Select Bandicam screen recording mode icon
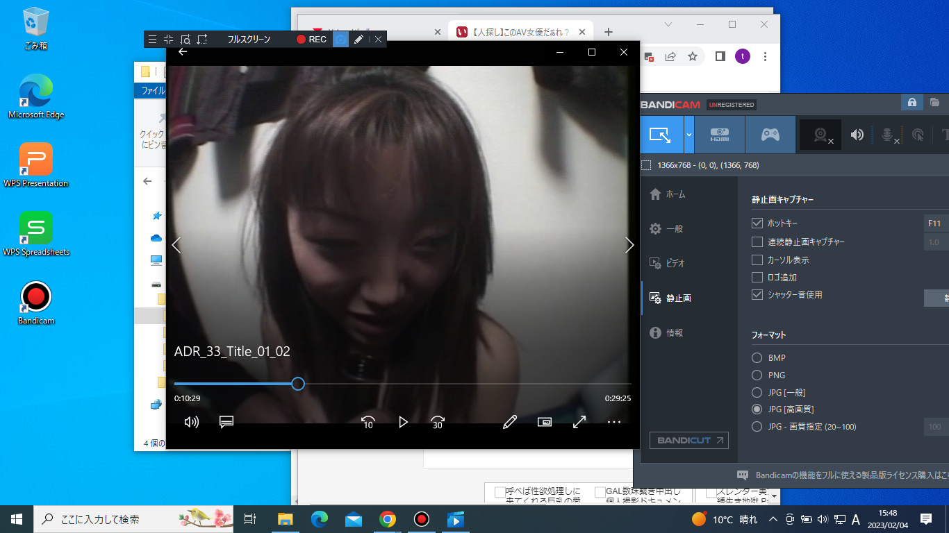The height and width of the screenshot is (533, 949). click(659, 135)
